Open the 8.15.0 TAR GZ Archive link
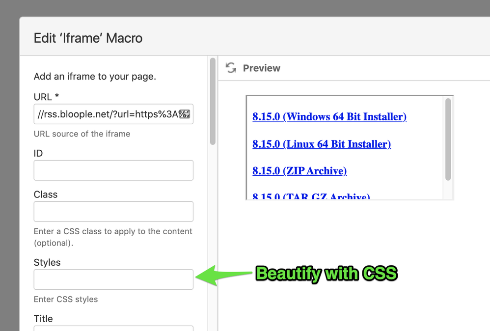The image size is (490, 331). 311,196
